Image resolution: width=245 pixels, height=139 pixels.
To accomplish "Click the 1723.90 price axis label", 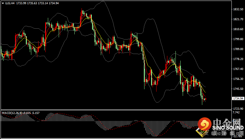I will (238, 109).
